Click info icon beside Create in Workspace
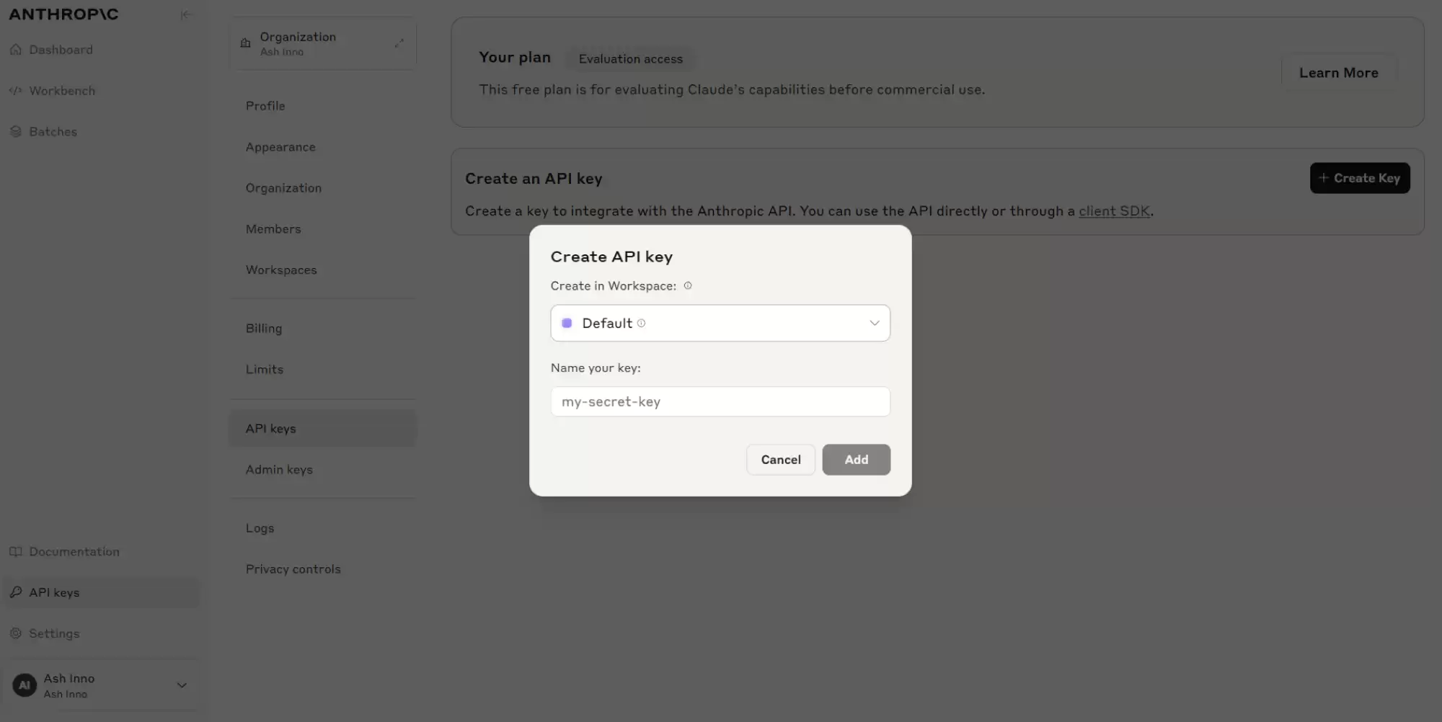 [x=688, y=286]
